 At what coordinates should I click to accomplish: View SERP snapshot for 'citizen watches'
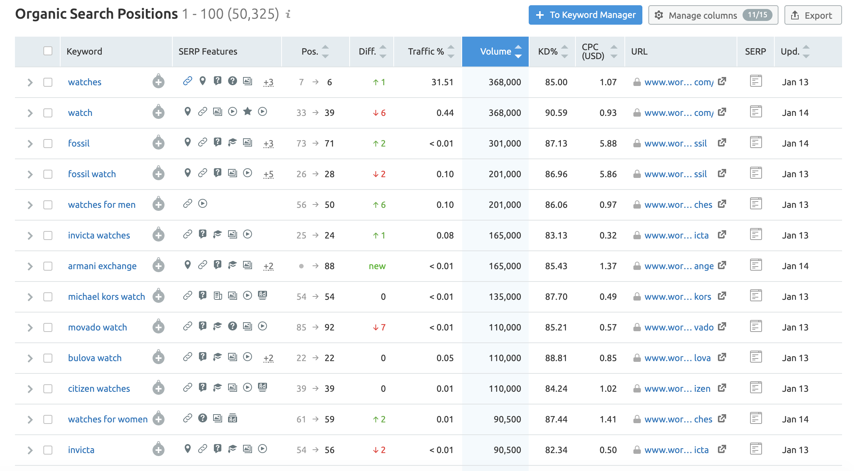[x=756, y=388]
